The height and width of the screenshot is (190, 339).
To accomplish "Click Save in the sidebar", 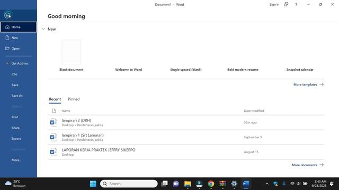I will click(19, 85).
